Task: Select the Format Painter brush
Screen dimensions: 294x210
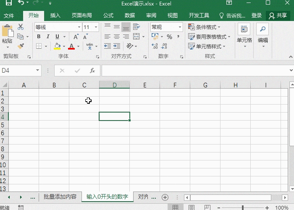Action: coord(21,46)
